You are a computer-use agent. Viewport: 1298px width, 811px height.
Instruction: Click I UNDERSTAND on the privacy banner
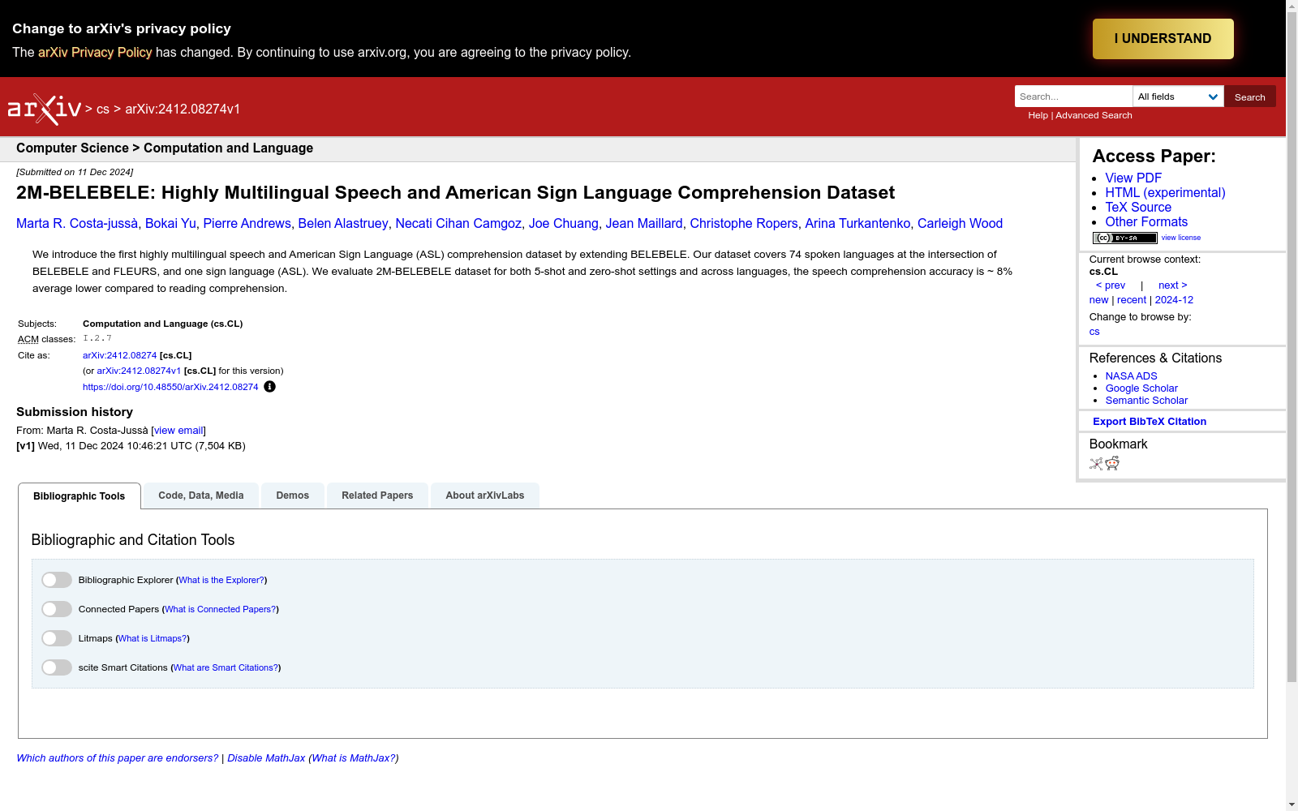(x=1163, y=38)
